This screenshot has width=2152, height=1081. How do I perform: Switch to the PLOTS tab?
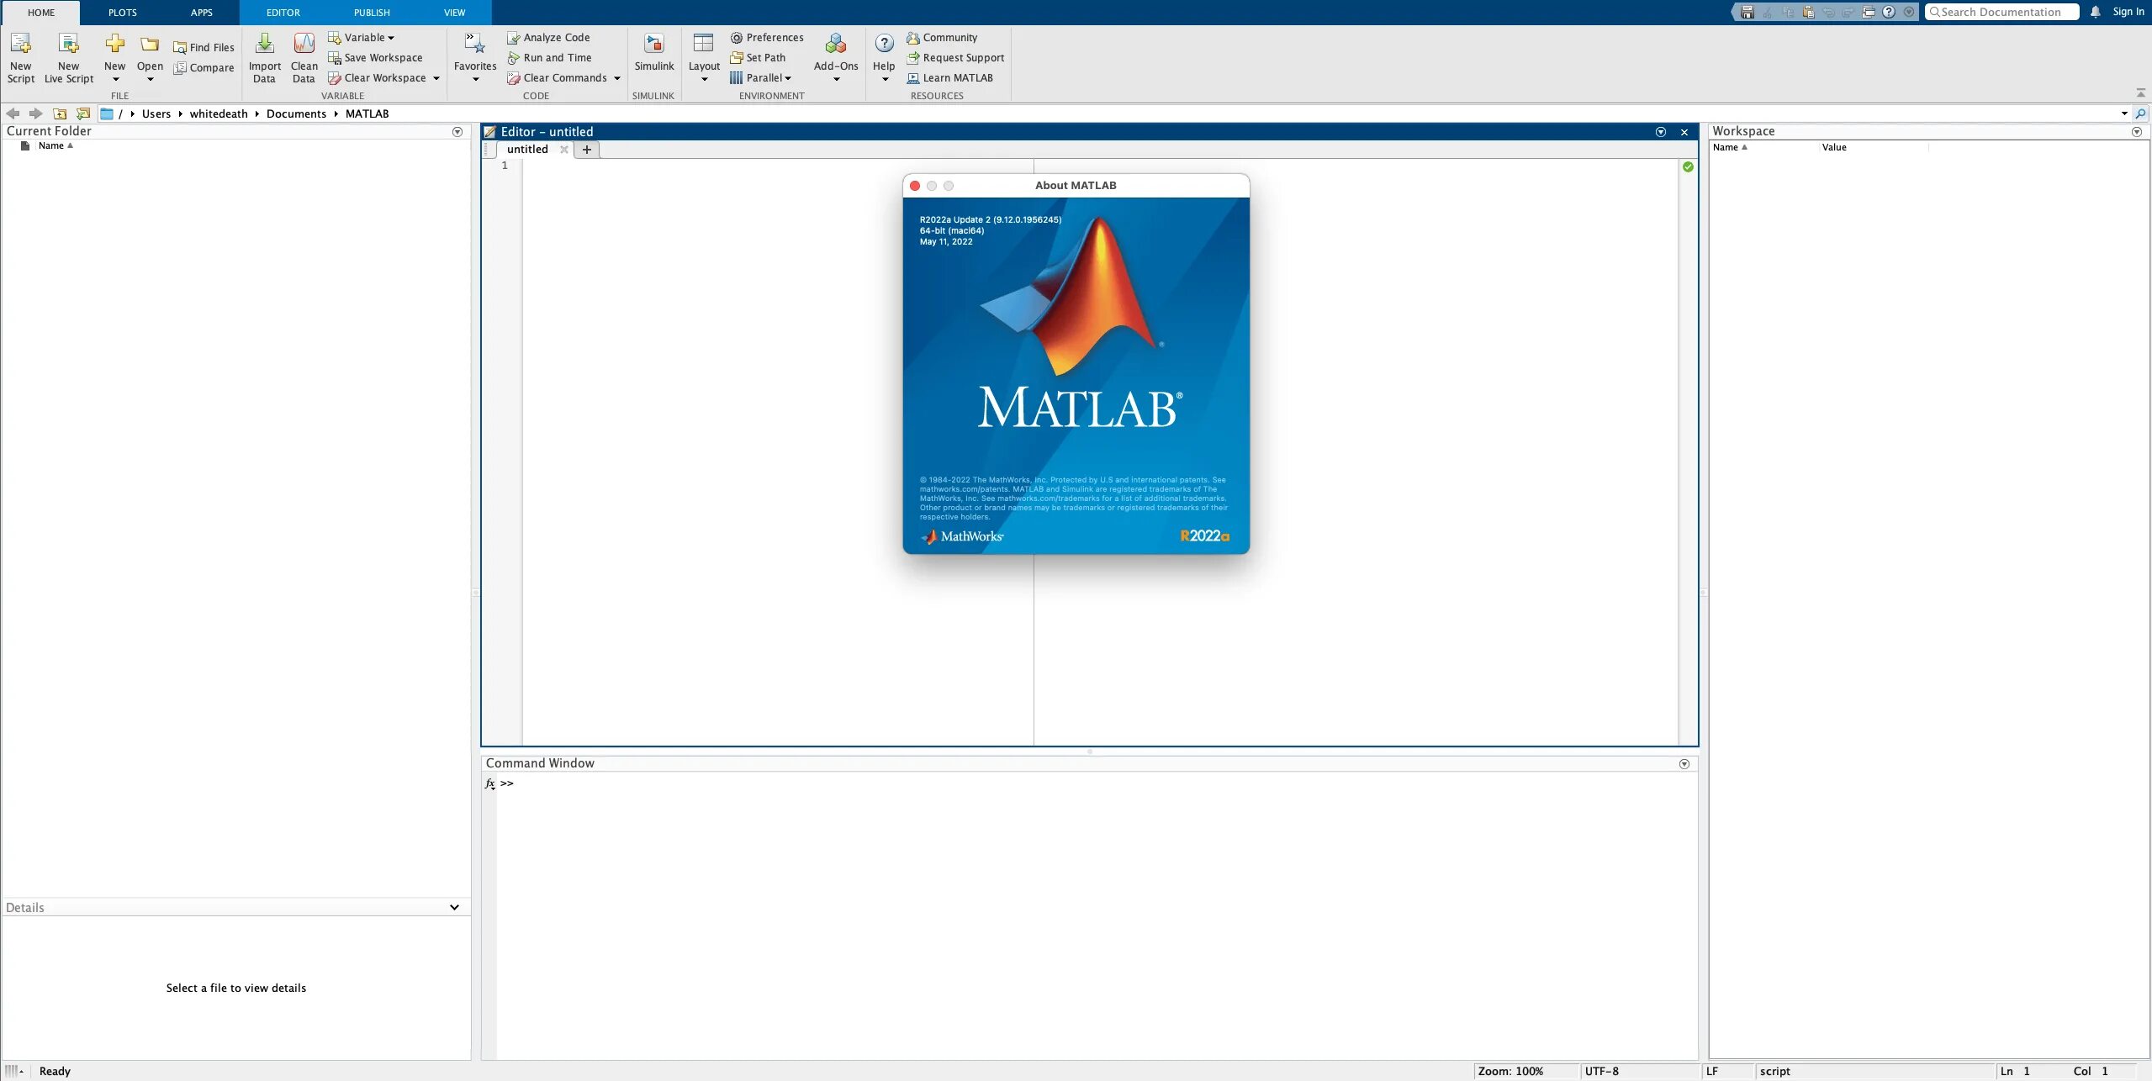pos(123,13)
